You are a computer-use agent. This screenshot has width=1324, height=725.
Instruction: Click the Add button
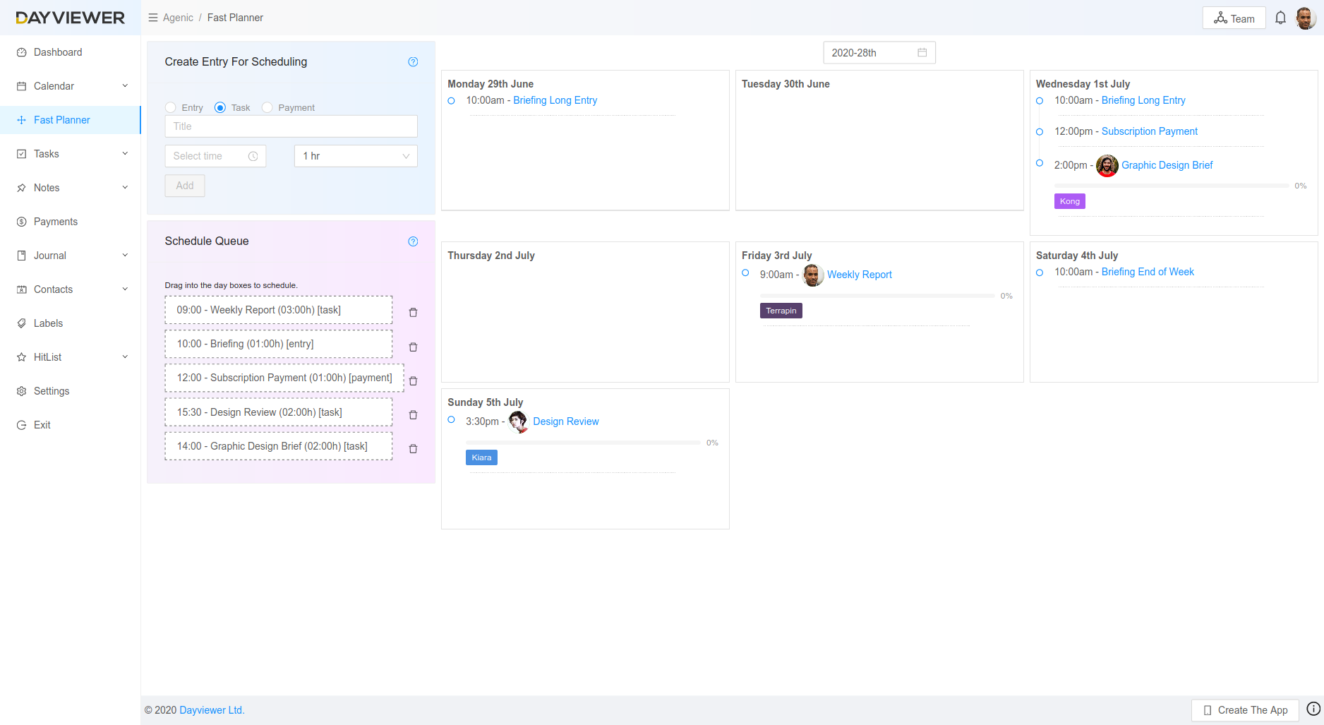[185, 186]
